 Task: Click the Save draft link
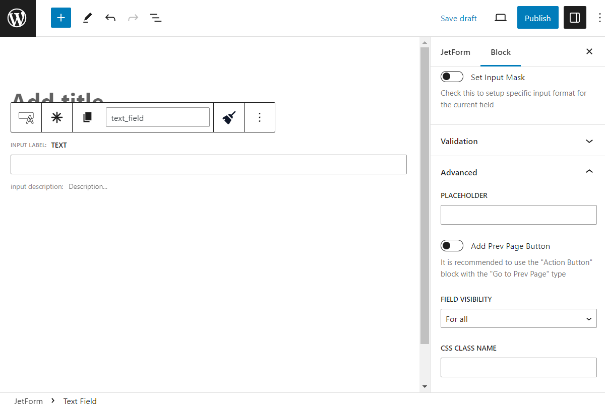pos(458,18)
